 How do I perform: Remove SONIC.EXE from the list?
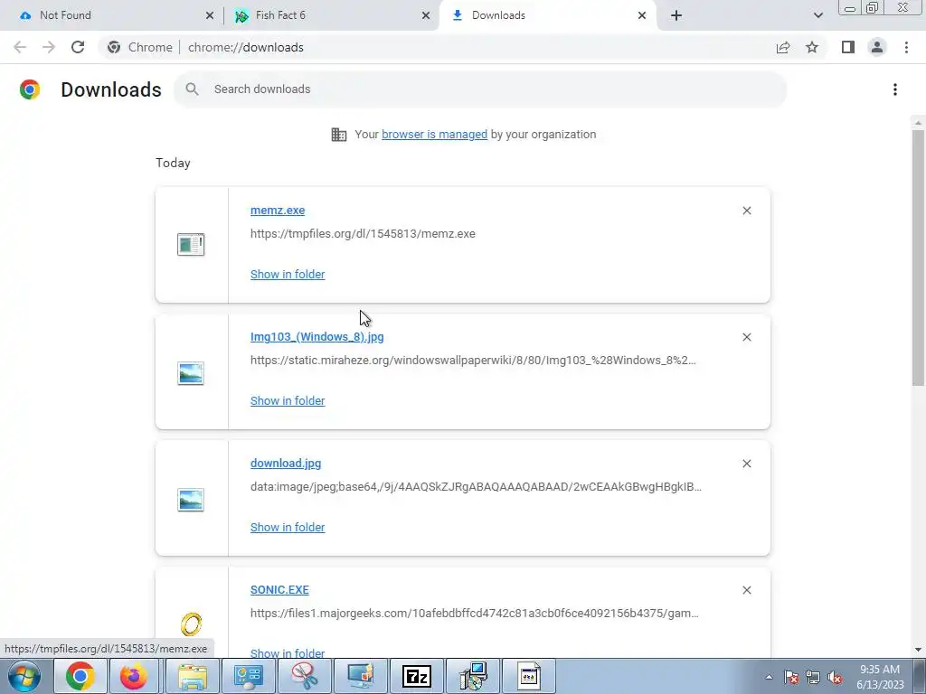[x=746, y=590]
